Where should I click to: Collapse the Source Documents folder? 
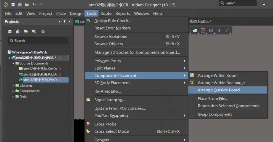13,63
